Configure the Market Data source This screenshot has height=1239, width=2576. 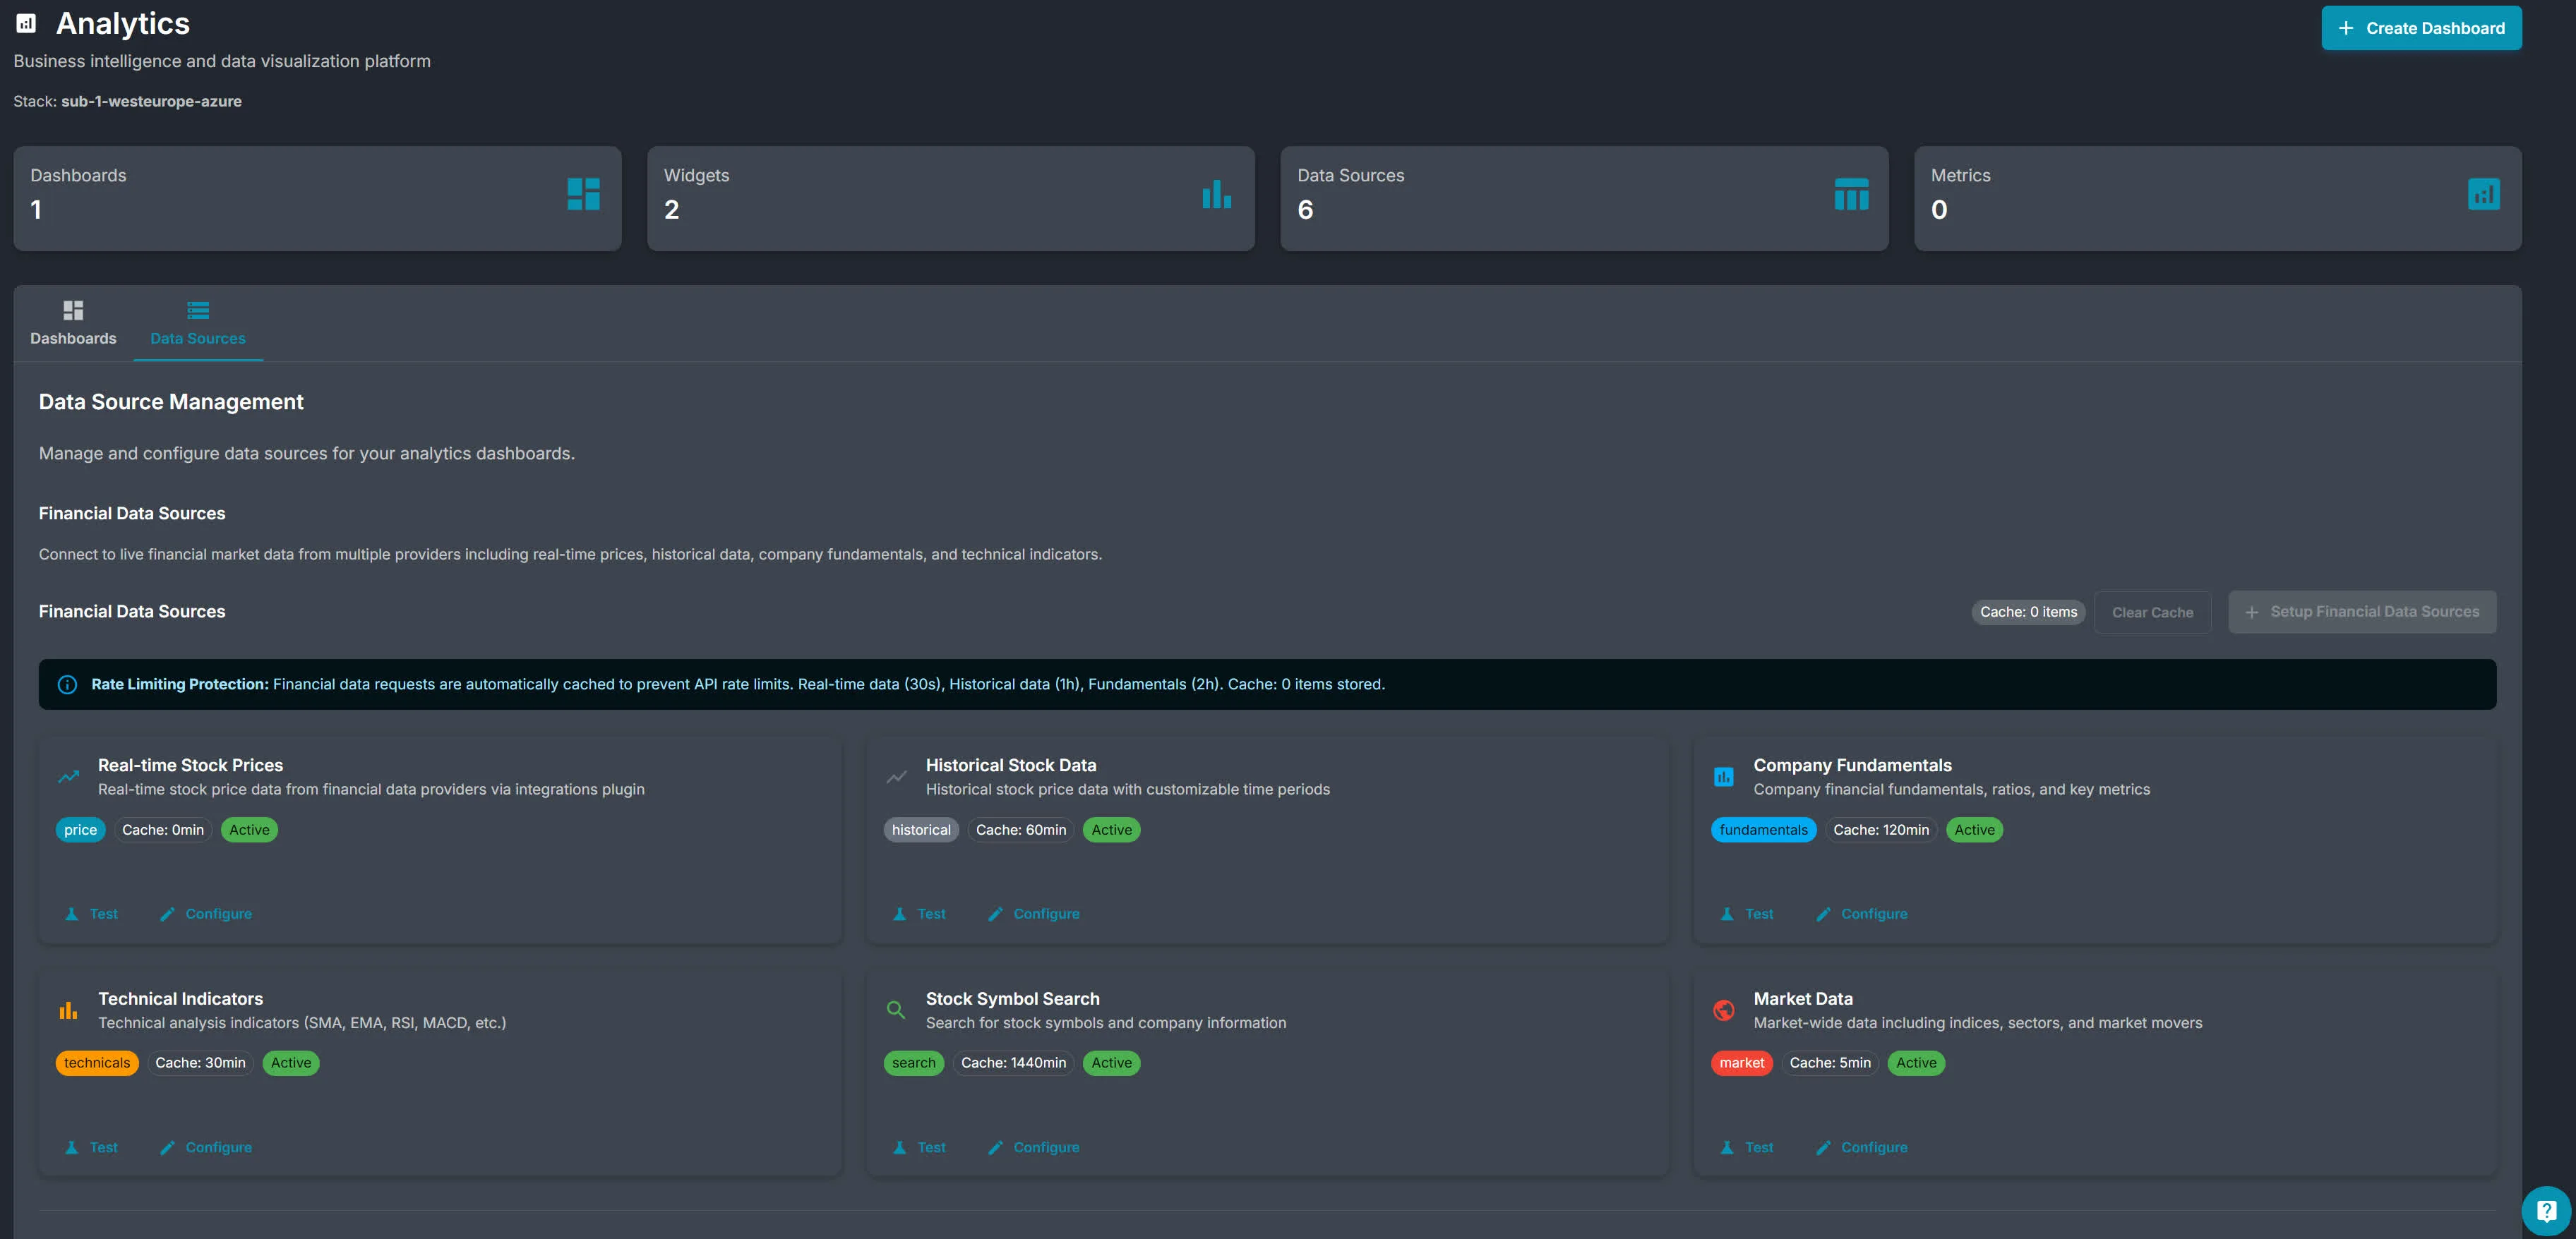1862,1148
